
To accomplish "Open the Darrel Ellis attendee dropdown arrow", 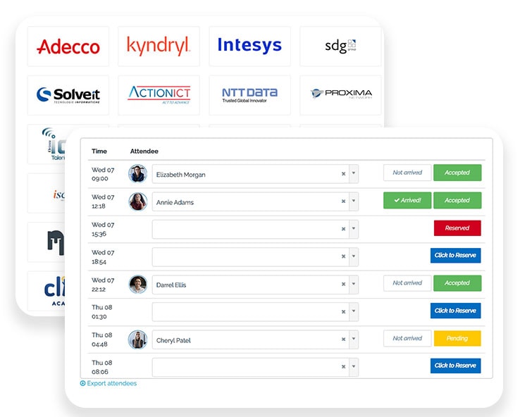I will coord(354,284).
